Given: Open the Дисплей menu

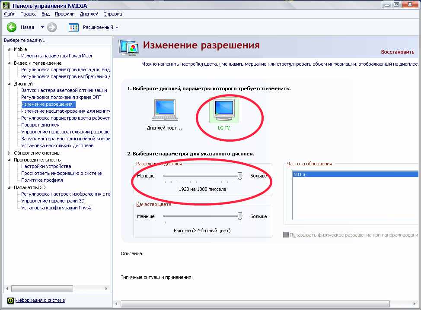Looking at the screenshot, I should coord(89,14).
